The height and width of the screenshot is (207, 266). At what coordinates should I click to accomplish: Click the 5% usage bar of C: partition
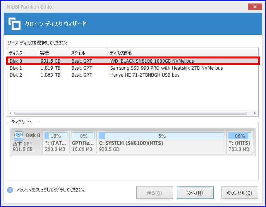(x=161, y=136)
